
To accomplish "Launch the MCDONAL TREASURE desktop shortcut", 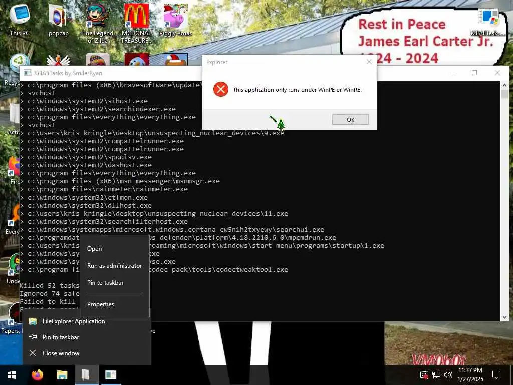I will point(136,23).
